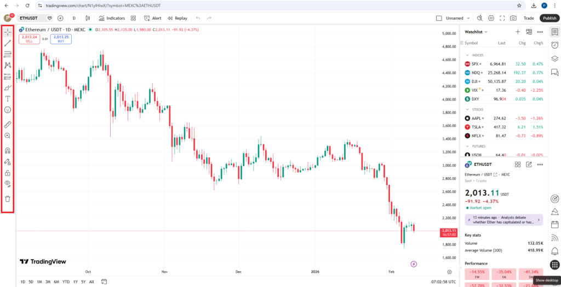Open chart settings gear icon
This screenshot has width=561, height=287.
[491, 18]
